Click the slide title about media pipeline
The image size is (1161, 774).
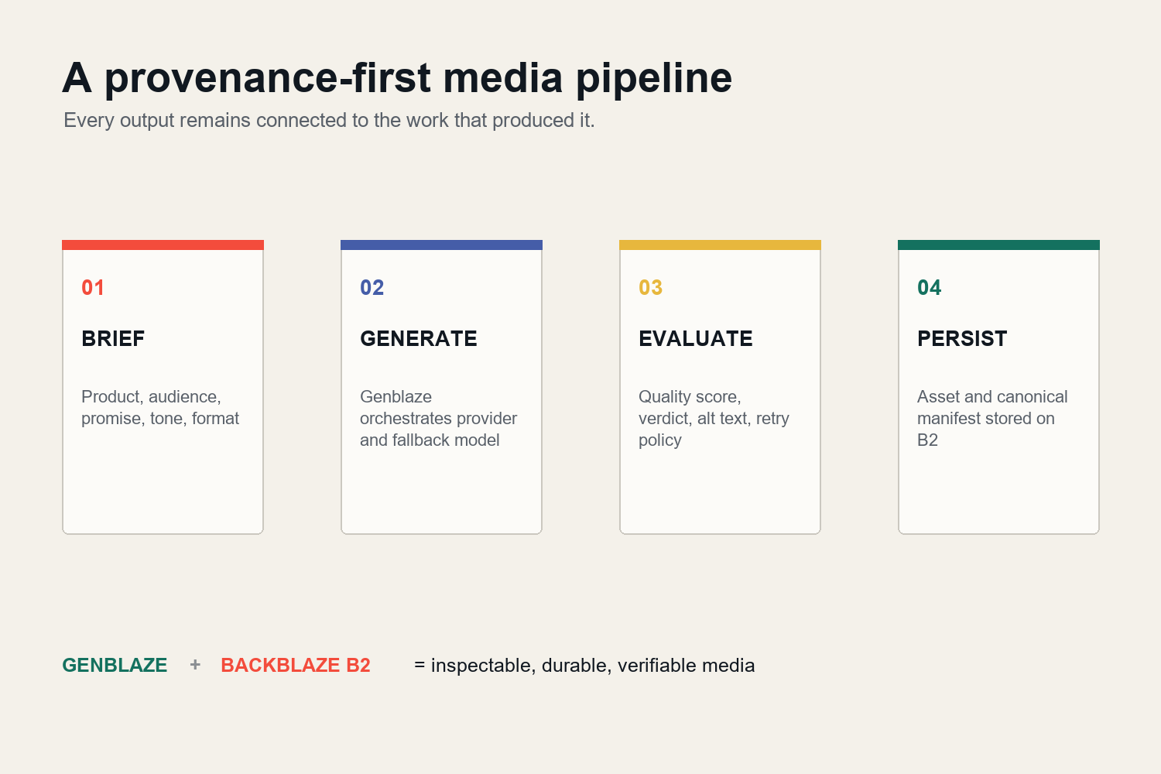(397, 78)
